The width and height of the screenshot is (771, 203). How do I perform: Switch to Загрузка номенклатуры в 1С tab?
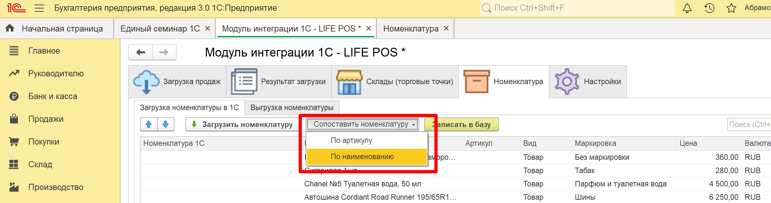[x=189, y=108]
